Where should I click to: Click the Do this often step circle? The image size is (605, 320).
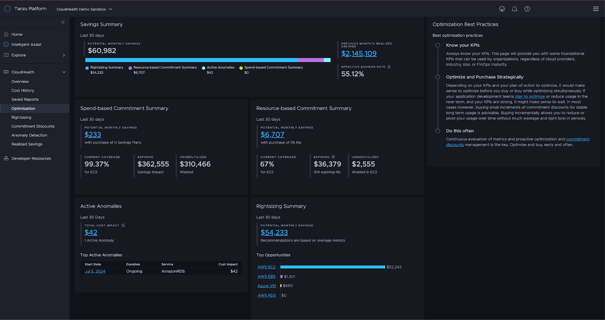click(x=437, y=131)
